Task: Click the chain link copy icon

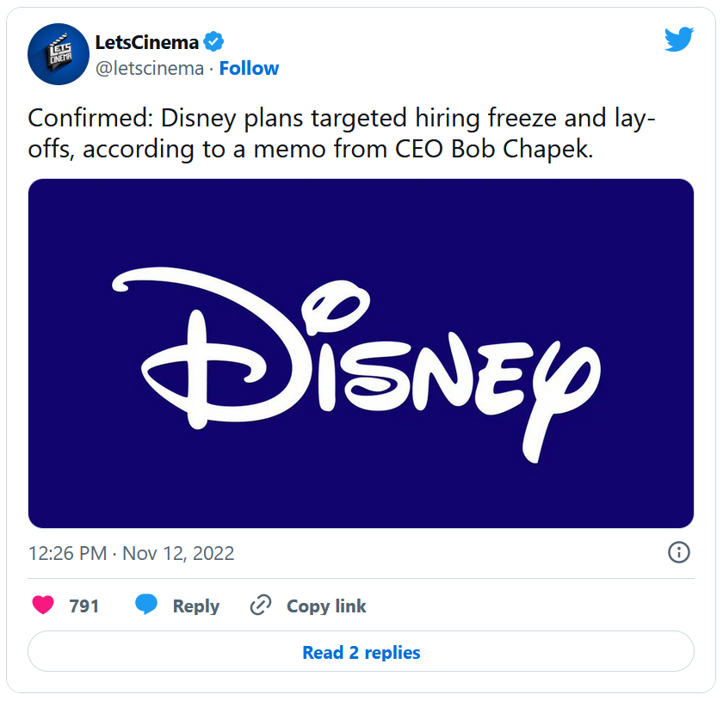Action: pos(260,606)
